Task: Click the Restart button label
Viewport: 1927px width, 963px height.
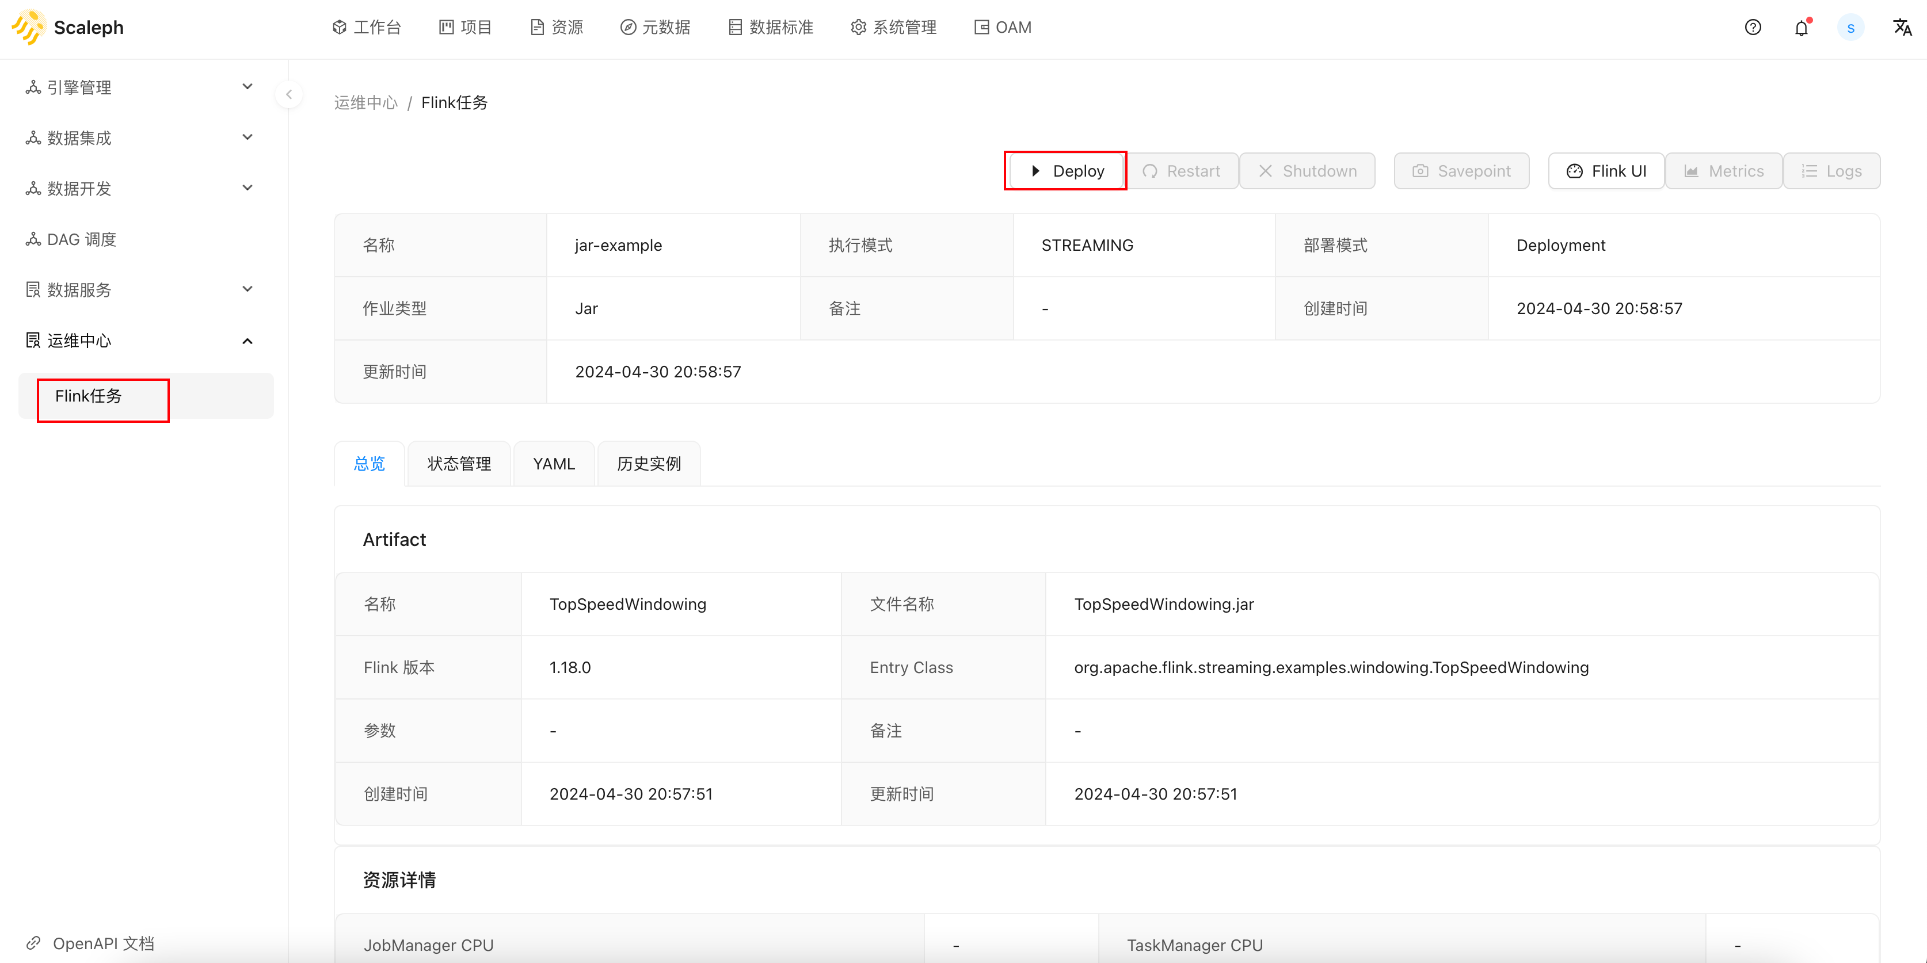Action: (1193, 171)
